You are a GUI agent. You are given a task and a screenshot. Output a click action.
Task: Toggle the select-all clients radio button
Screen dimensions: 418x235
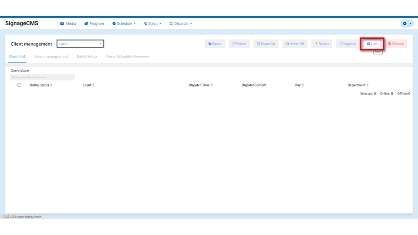19,85
